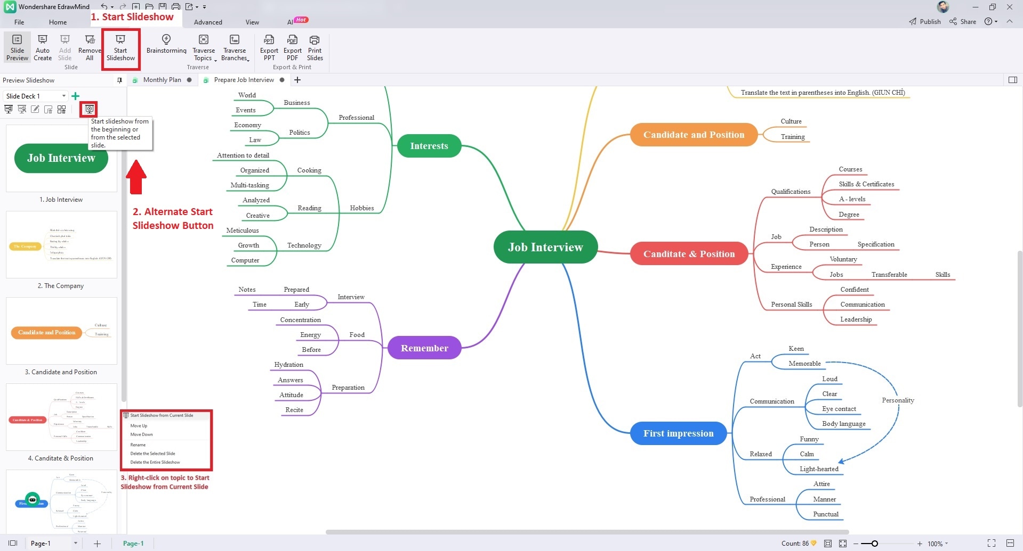Viewport: 1023px width, 551px height.
Task: Create a new document from the title bar
Action: (x=136, y=7)
